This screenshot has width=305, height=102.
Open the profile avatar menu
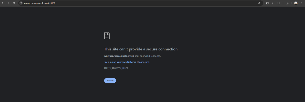pos(296,3)
